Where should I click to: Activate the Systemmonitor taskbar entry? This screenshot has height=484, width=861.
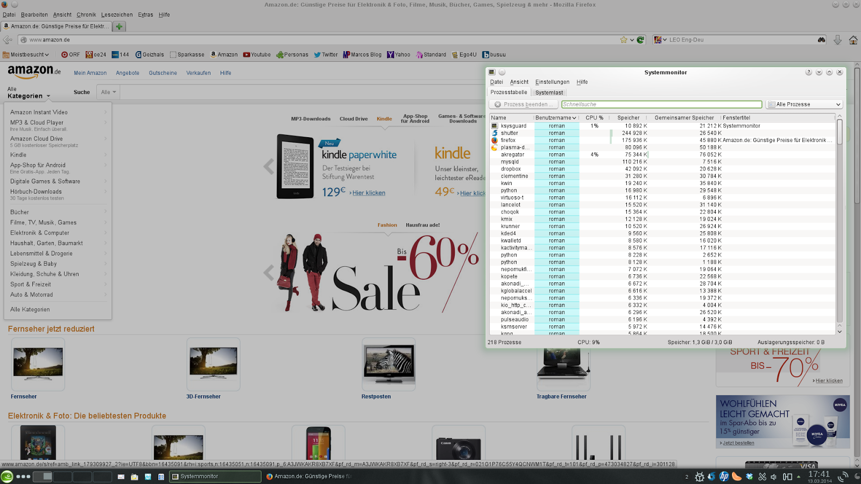[x=215, y=476]
